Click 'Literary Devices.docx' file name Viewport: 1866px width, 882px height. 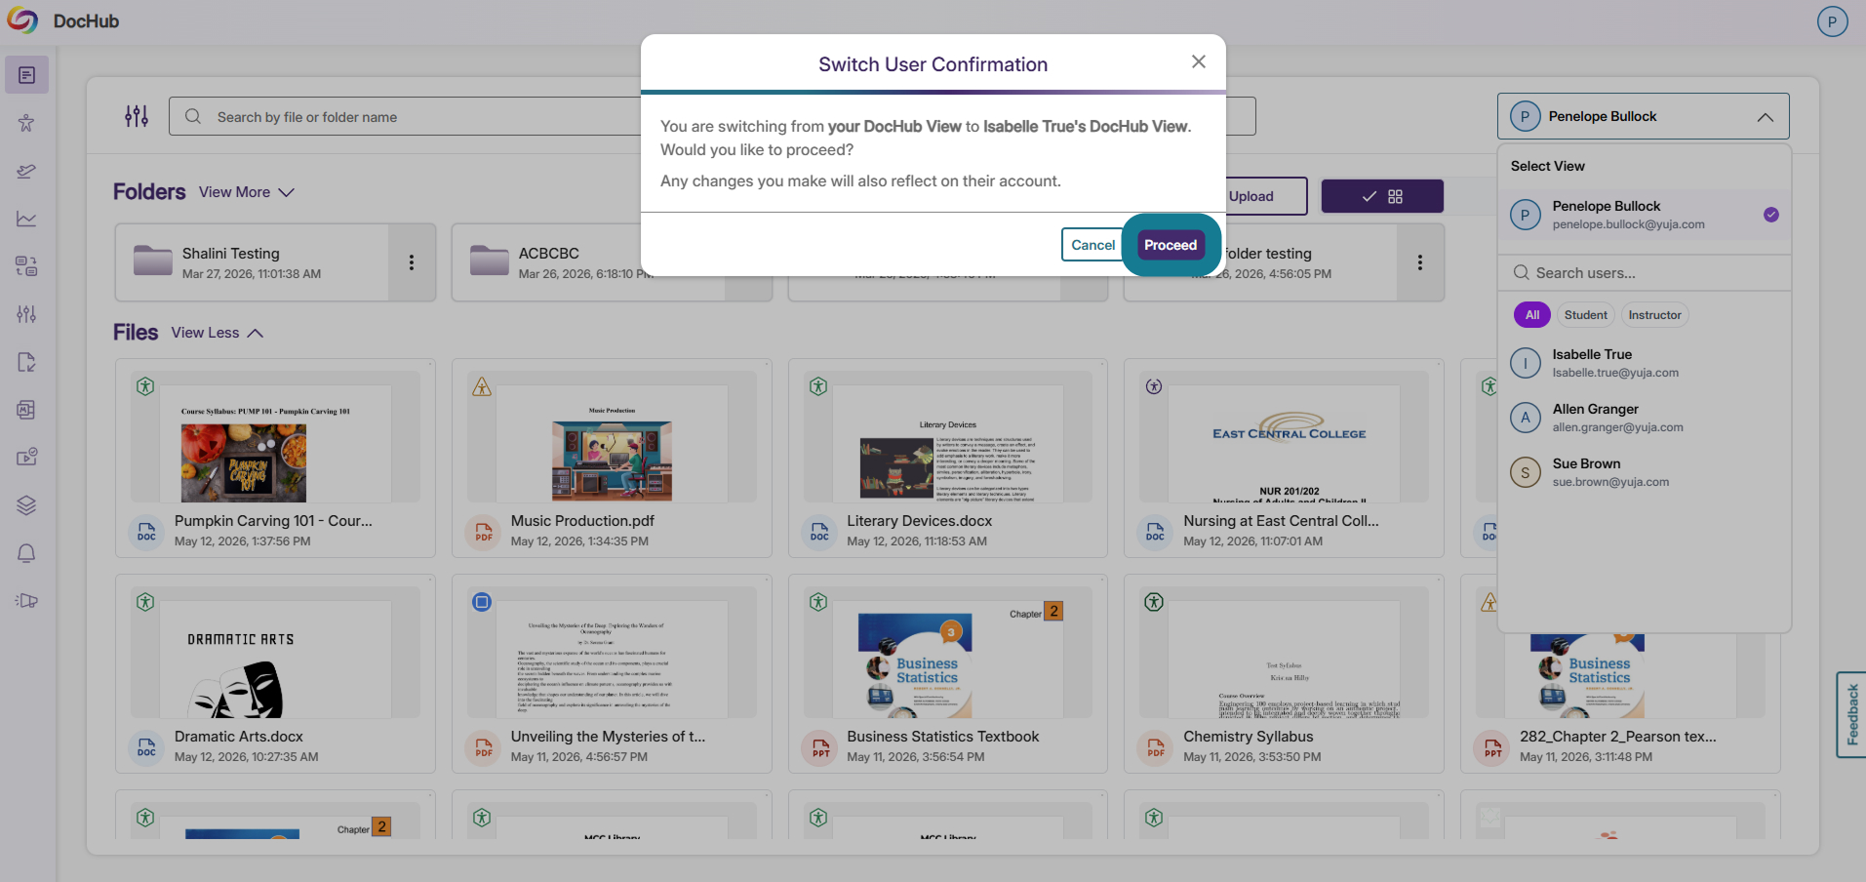919,521
